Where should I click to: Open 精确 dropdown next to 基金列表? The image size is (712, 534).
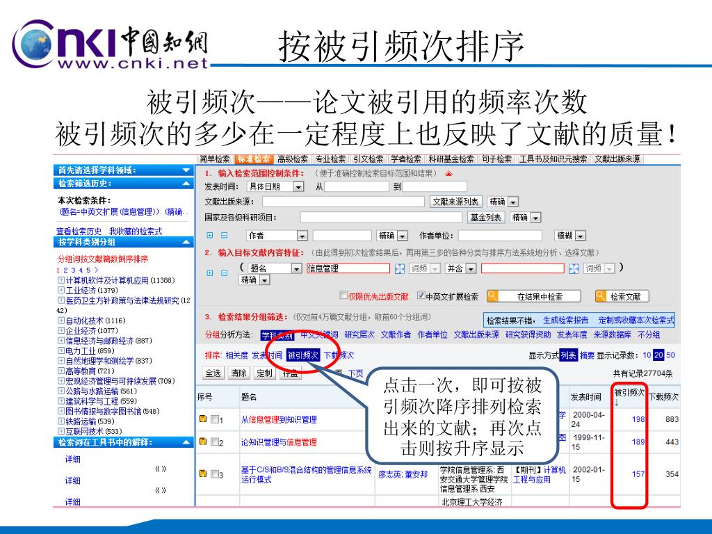point(536,218)
